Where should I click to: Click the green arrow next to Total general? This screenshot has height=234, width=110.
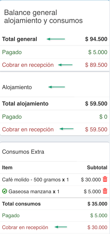tap(56, 39)
